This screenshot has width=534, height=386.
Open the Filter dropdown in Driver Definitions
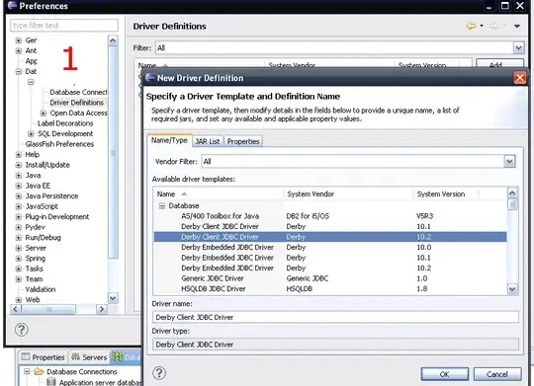519,48
